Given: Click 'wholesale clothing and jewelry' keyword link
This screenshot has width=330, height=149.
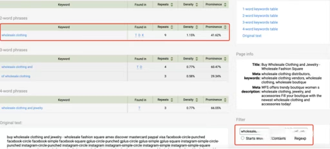Looking at the screenshot, I should [x=22, y=108].
